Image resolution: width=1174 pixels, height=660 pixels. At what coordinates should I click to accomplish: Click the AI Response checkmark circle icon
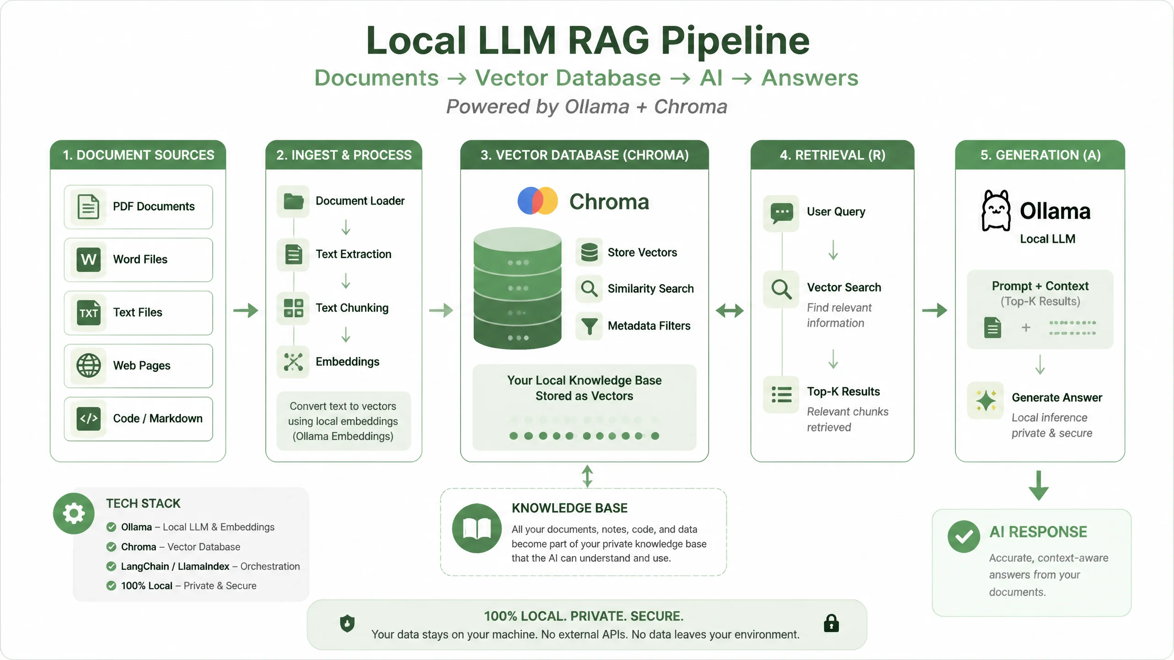pyautogui.click(x=964, y=536)
